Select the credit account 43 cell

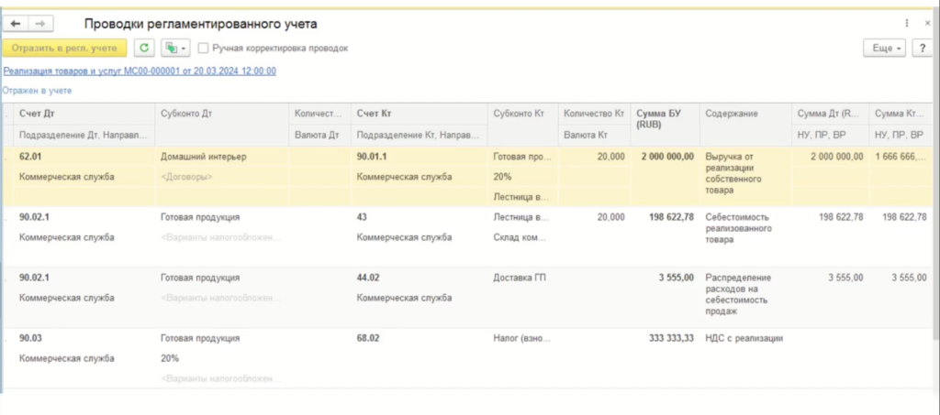(420, 217)
